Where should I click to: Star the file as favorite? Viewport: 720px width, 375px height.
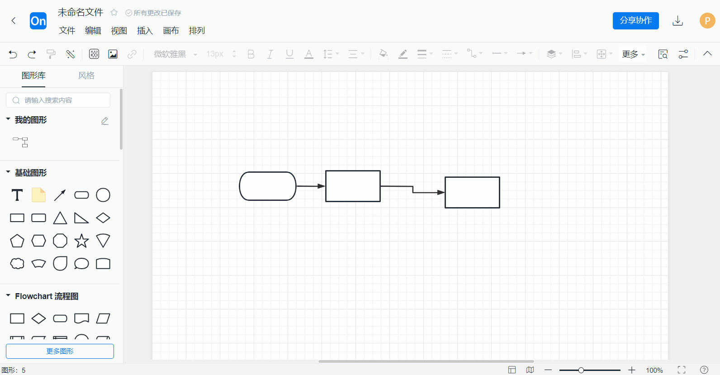pos(114,13)
